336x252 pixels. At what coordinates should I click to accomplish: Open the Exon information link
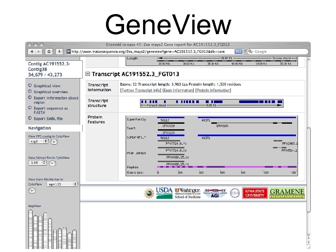178,90
